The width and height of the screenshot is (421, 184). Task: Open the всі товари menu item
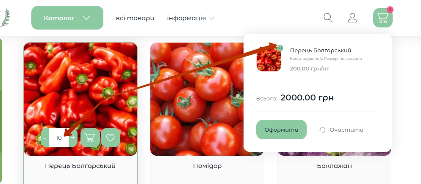[135, 18]
